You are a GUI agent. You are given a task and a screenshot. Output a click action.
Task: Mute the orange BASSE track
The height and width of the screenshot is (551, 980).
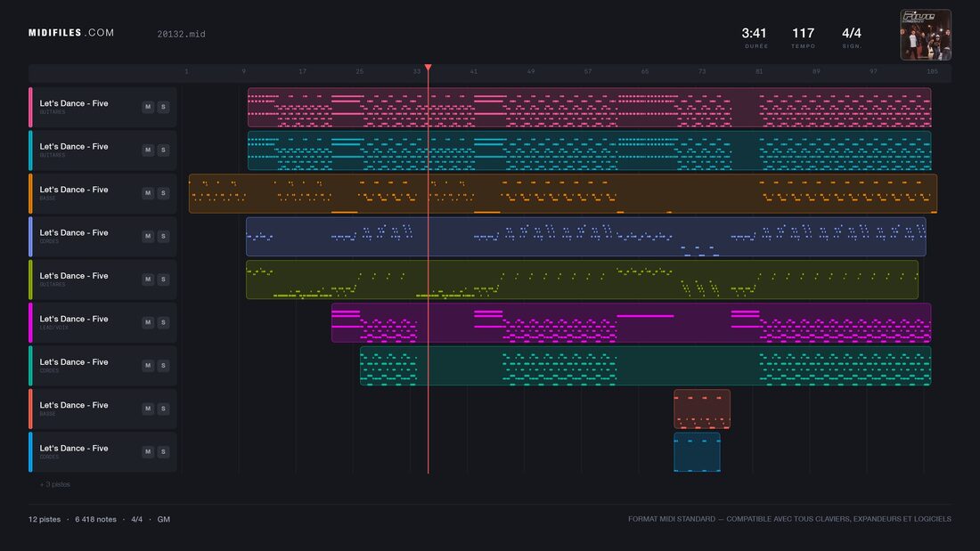point(148,193)
